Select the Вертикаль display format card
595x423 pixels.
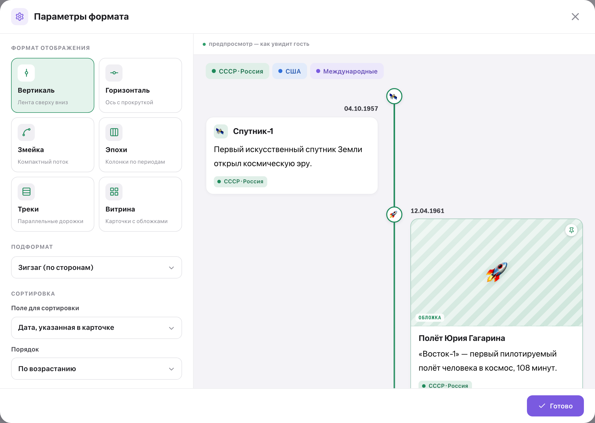53,85
